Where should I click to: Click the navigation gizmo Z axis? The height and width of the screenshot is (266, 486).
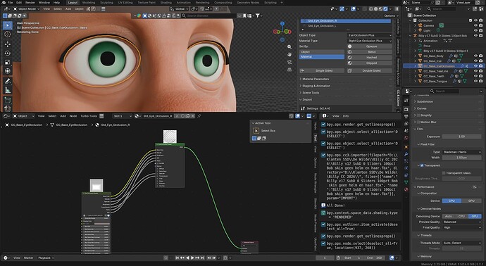coord(282,23)
